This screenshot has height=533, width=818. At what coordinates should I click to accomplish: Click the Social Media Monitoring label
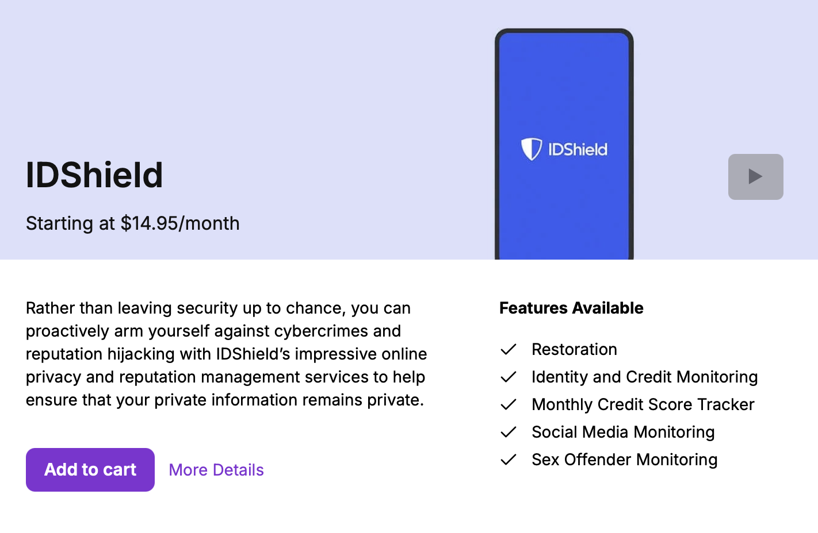click(623, 432)
